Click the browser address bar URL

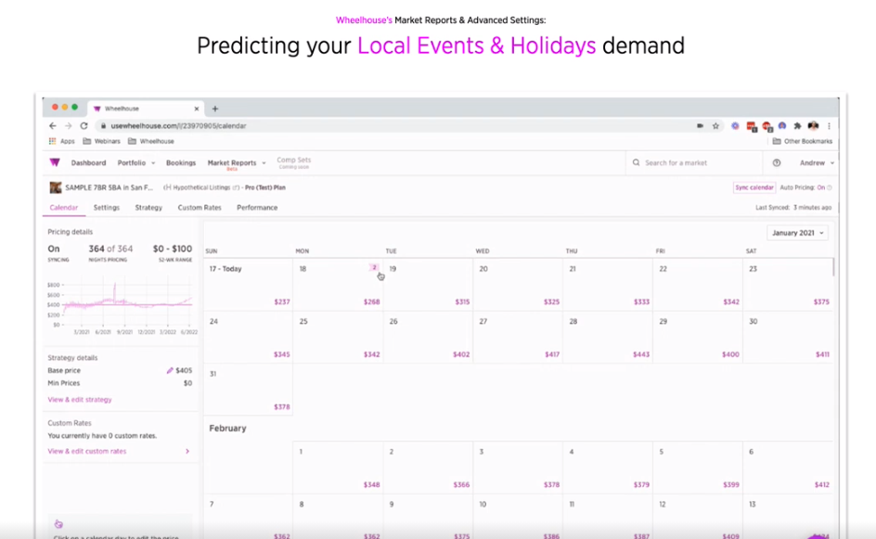178,125
